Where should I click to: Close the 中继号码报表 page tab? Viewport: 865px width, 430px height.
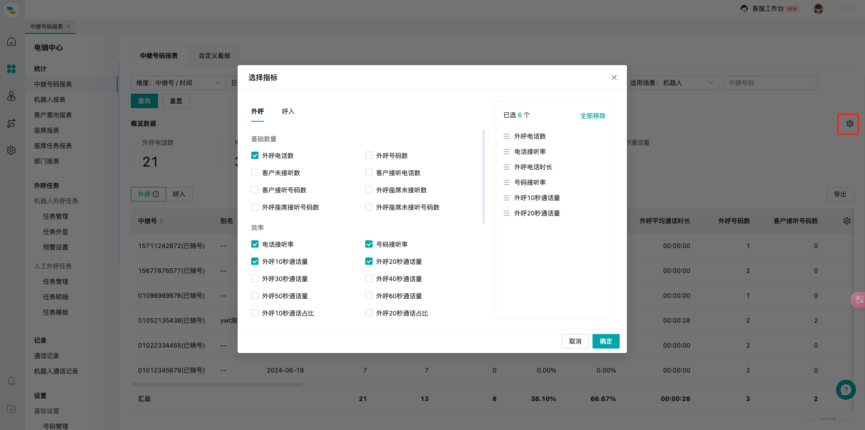pyautogui.click(x=68, y=26)
